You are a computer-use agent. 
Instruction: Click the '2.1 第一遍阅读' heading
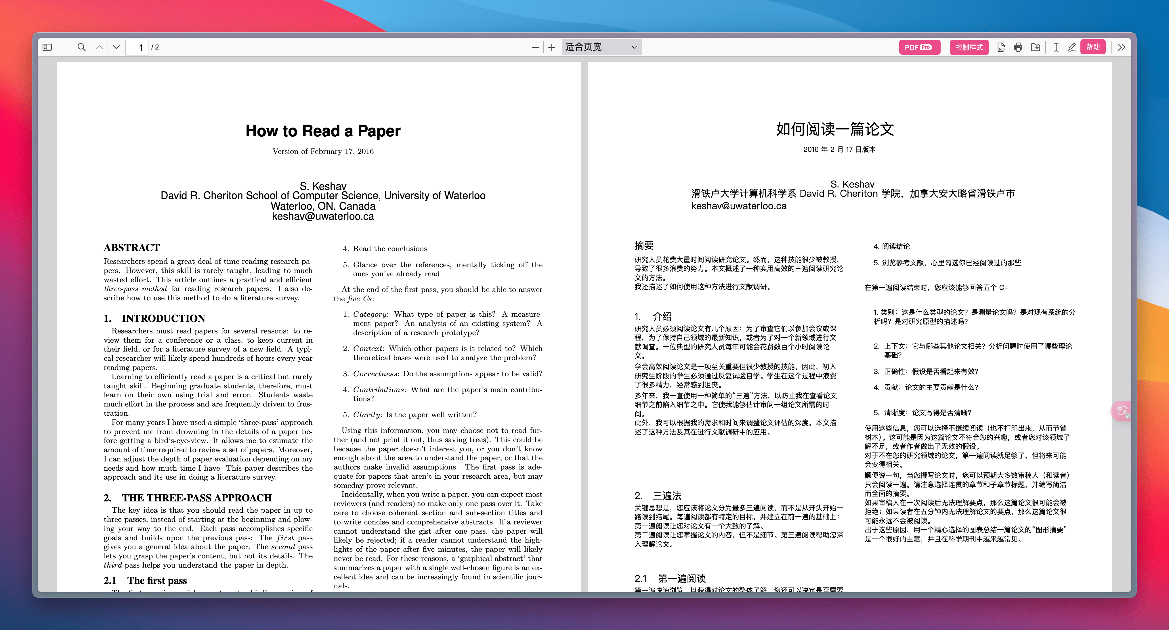[670, 578]
